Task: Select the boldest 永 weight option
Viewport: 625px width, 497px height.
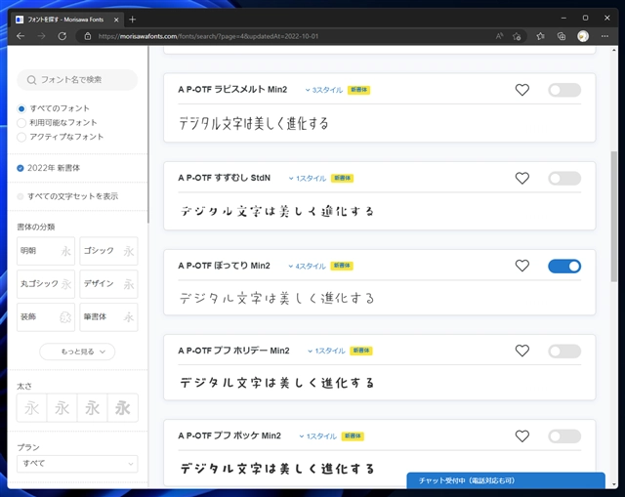Action: tap(123, 408)
